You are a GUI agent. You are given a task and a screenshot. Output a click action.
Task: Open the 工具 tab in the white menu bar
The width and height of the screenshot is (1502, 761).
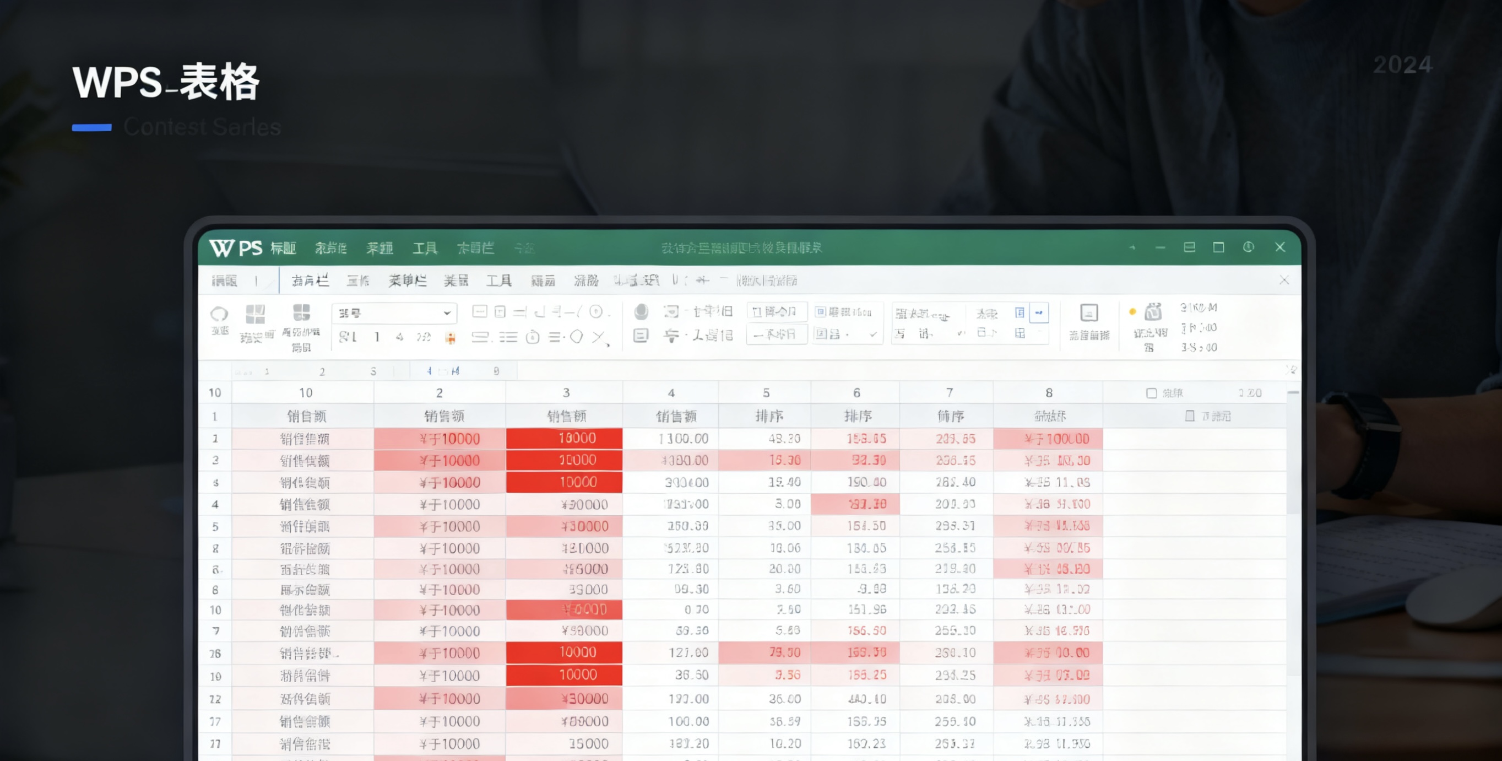click(x=498, y=281)
